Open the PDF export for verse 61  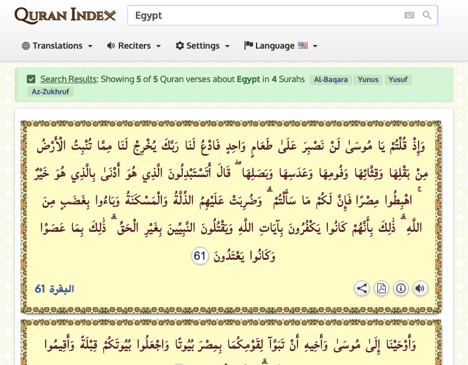tap(381, 288)
